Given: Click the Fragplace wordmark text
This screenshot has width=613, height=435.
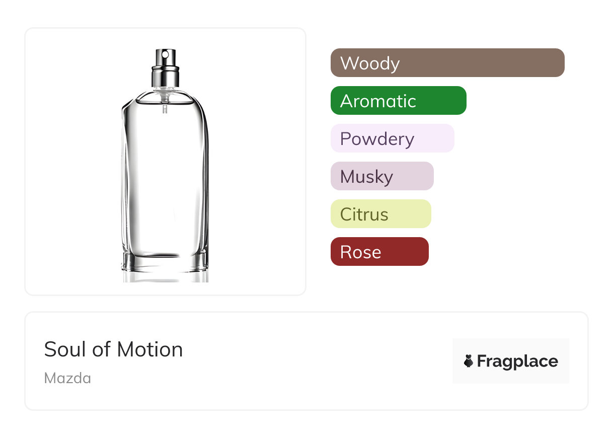Looking at the screenshot, I should coord(517,361).
